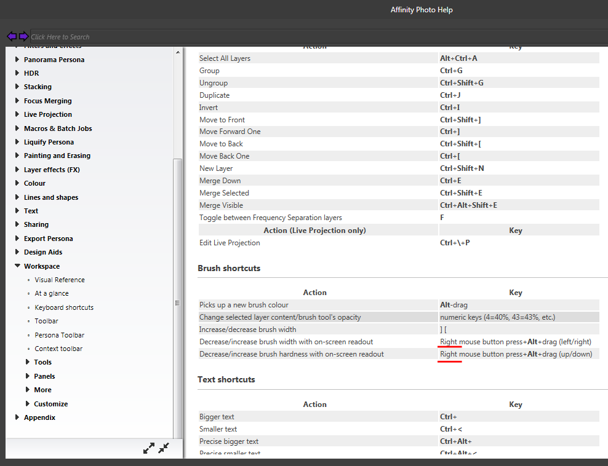Screen dimensions: 608x466
Task: Expand the Macros & Batch Jobs topic
Action: pos(17,128)
